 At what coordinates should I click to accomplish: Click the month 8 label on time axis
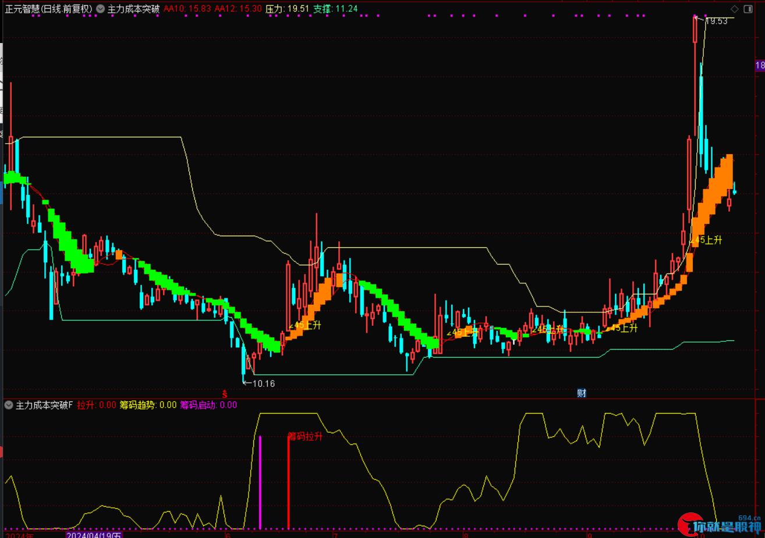(x=466, y=535)
